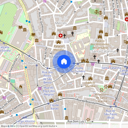This screenshot has width=128, height=128.
Task: Click the shopping cart icon by Rua do Poço dos Negros
Action: tap(40, 88)
